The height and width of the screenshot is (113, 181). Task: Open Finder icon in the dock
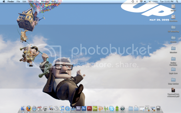[23, 108]
